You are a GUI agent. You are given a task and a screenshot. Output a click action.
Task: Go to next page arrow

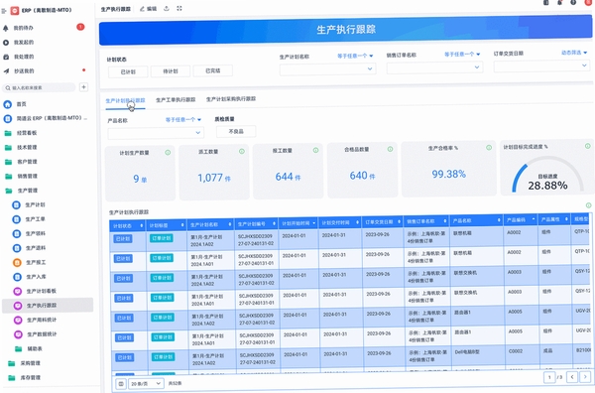pyautogui.click(x=585, y=377)
